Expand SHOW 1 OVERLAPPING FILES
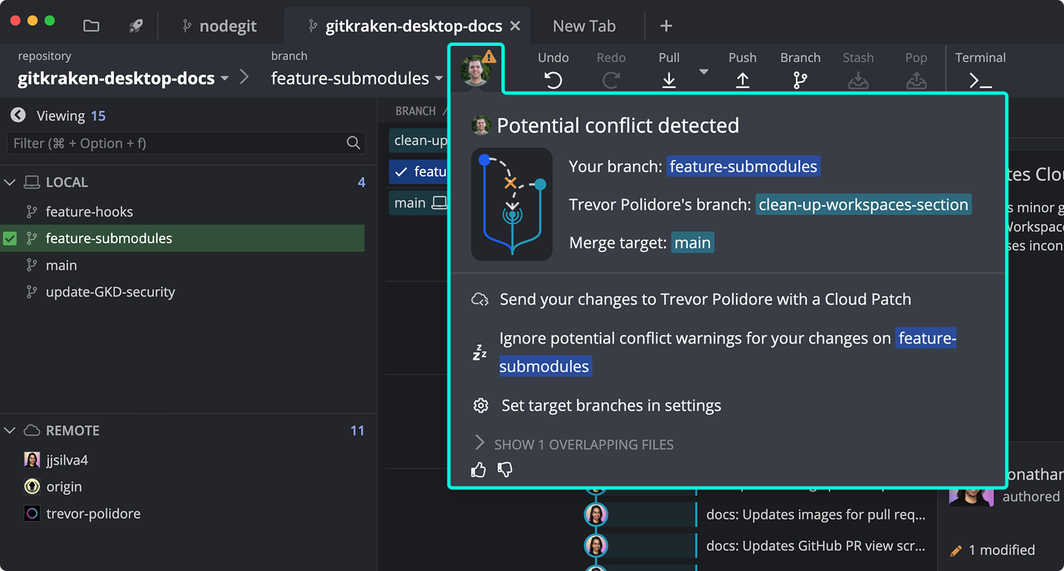This screenshot has width=1064, height=571. pos(583,444)
